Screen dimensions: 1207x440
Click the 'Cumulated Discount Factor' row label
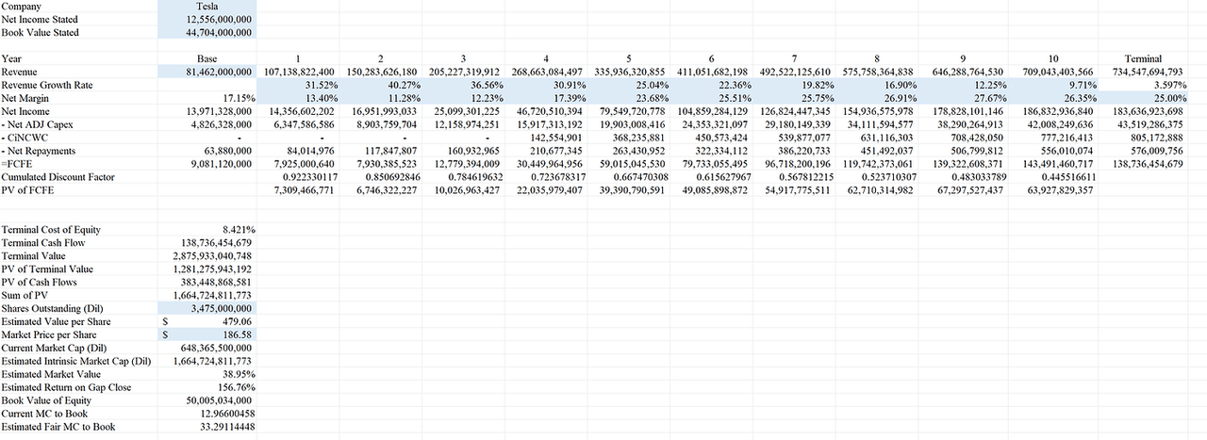[58, 177]
